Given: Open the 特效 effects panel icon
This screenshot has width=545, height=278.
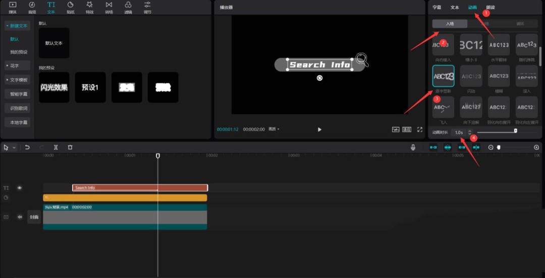Looking at the screenshot, I should (x=89, y=7).
